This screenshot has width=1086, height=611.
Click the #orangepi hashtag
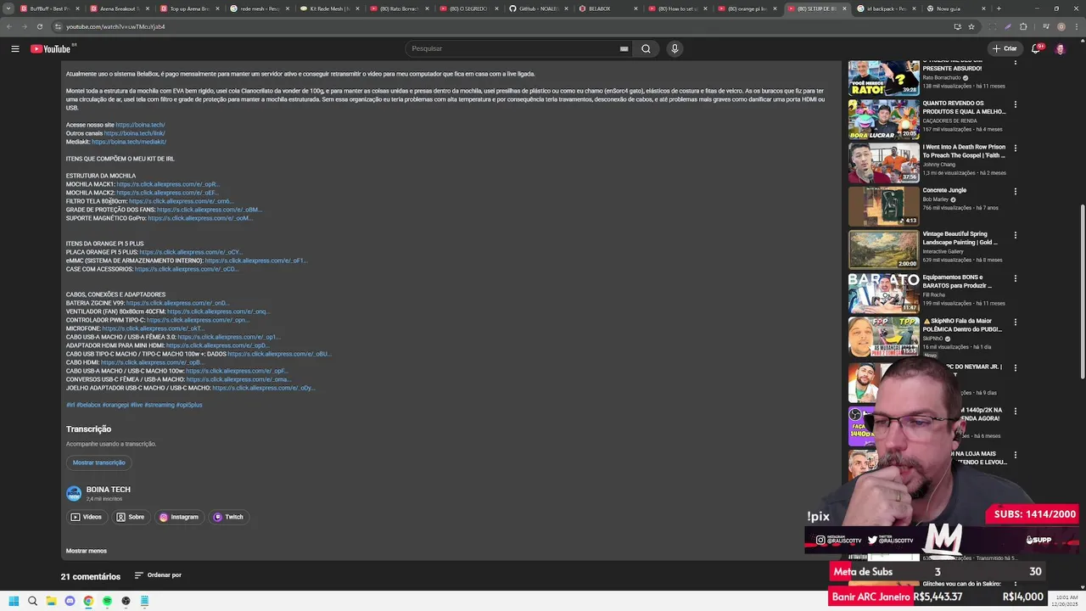(x=115, y=405)
